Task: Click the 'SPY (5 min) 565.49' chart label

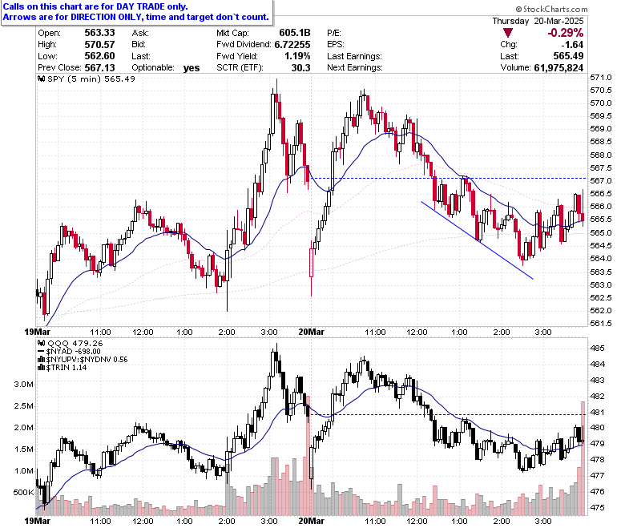Action: [x=91, y=79]
